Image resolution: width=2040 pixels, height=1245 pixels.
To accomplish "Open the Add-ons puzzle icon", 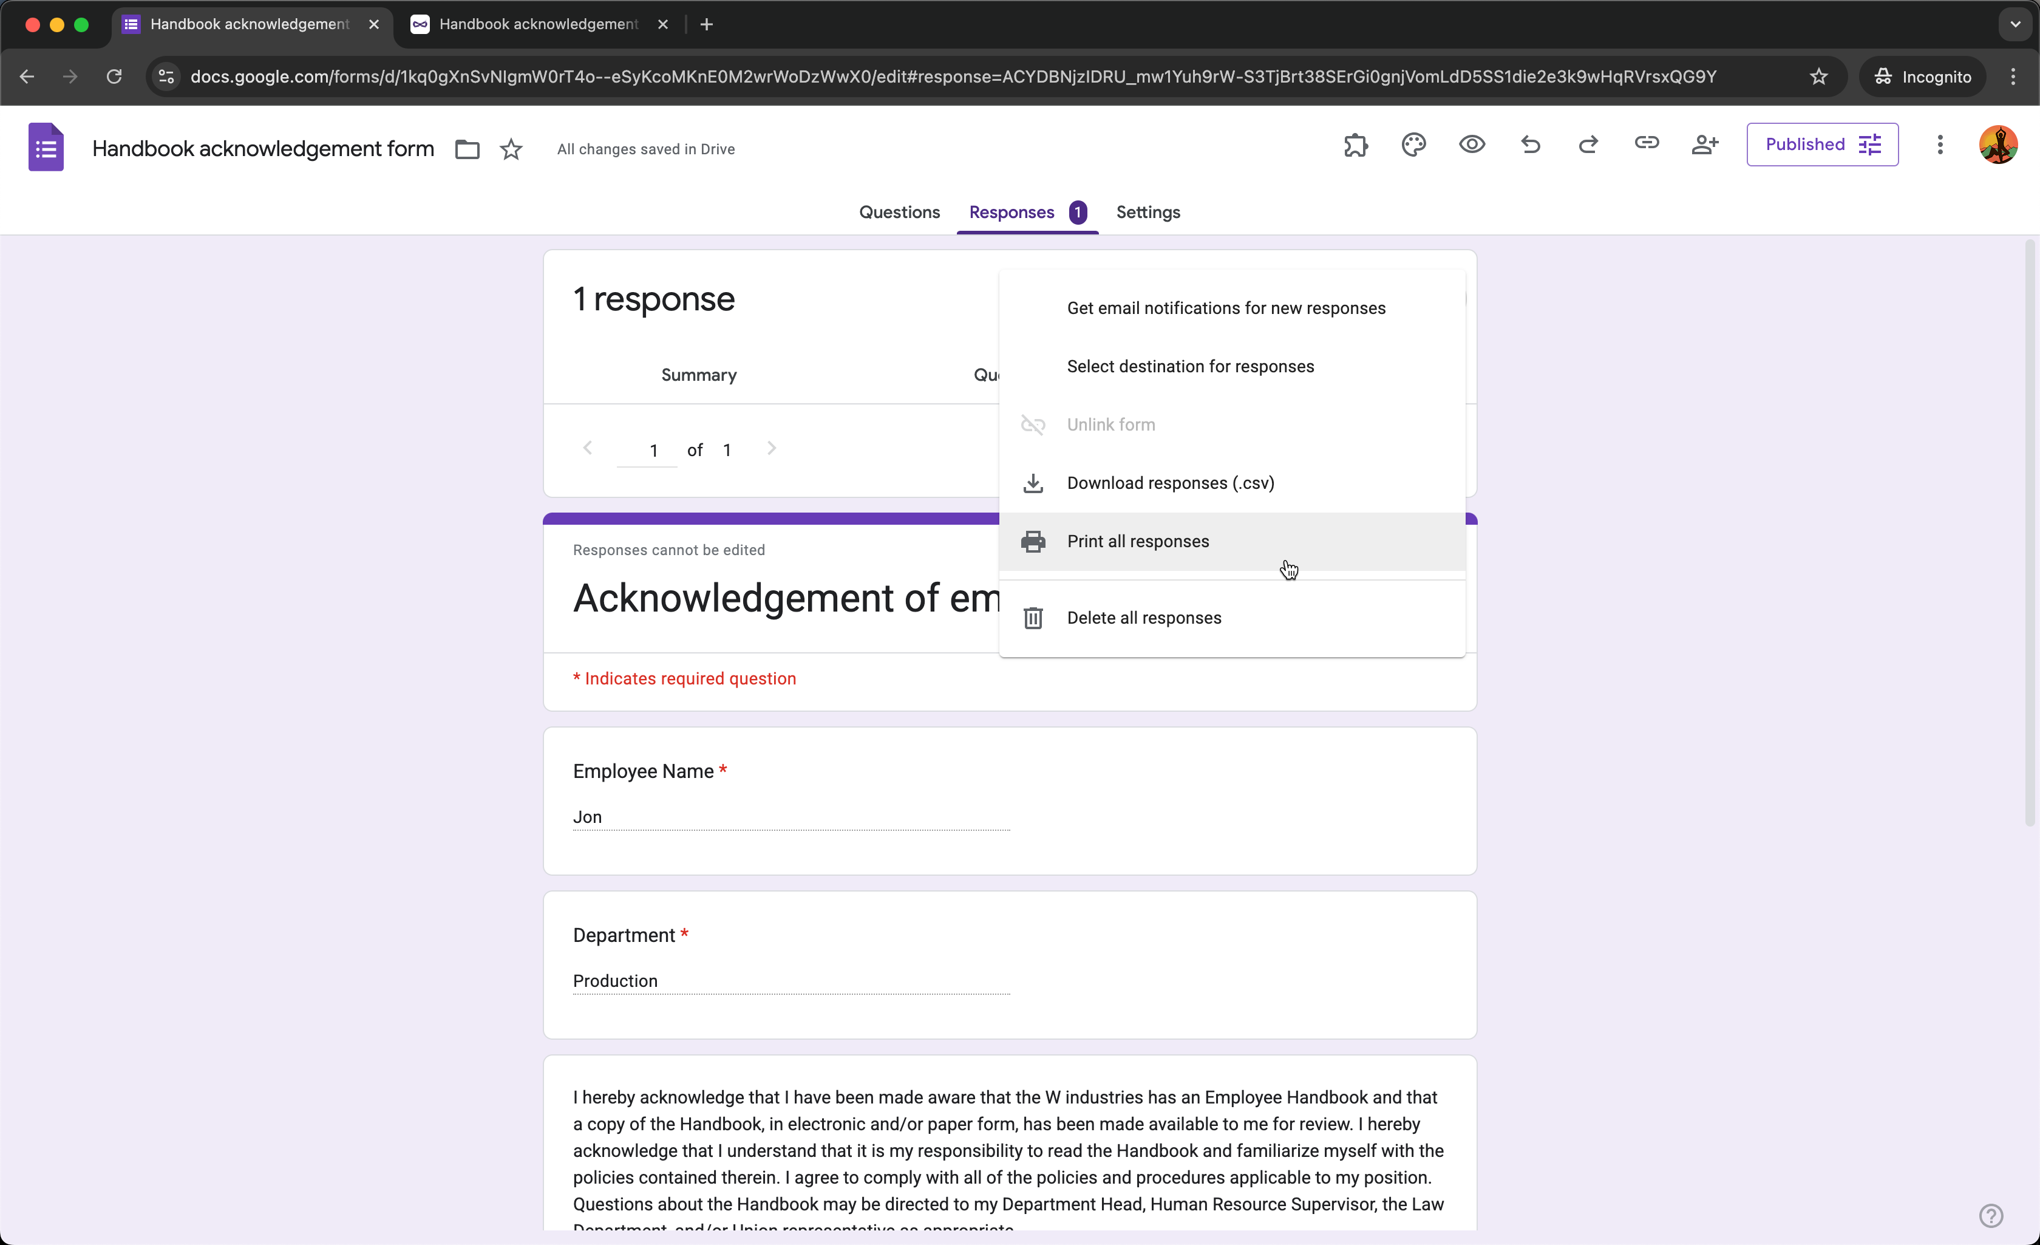I will point(1356,145).
